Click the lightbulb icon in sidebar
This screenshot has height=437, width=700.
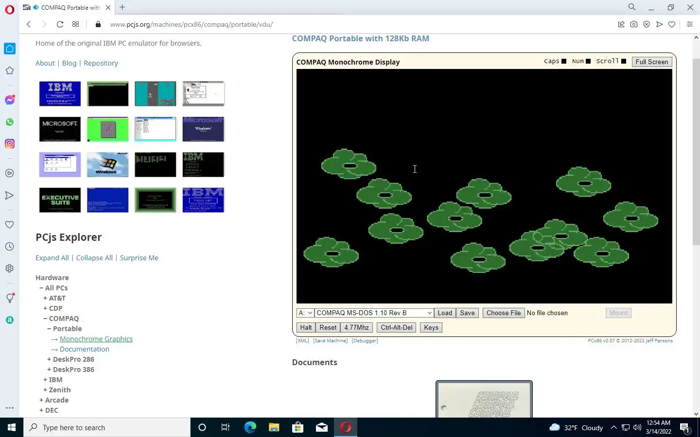[10, 298]
